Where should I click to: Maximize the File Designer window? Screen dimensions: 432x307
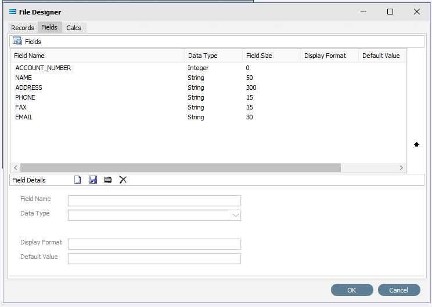[x=390, y=12]
